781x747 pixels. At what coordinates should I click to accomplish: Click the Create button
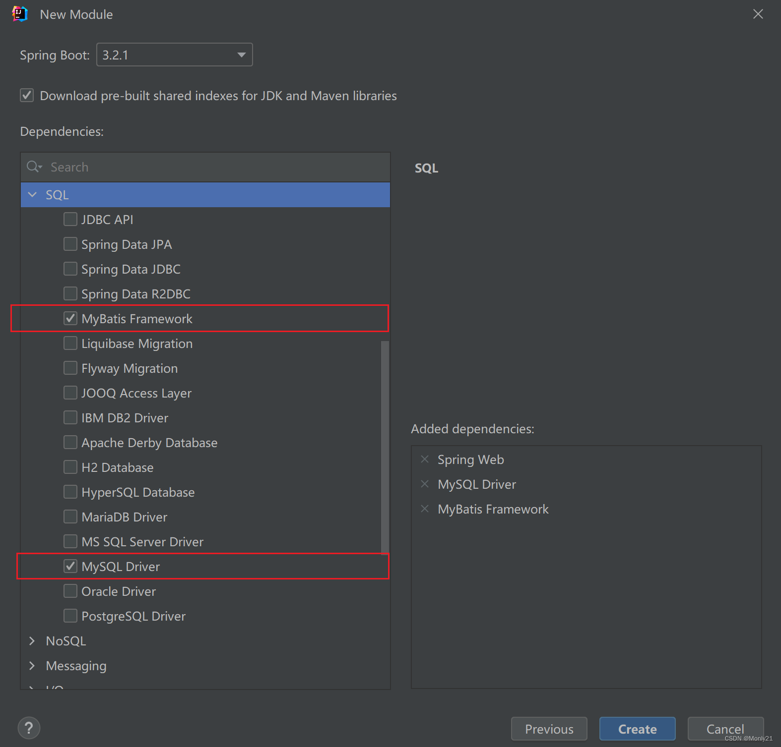point(638,729)
